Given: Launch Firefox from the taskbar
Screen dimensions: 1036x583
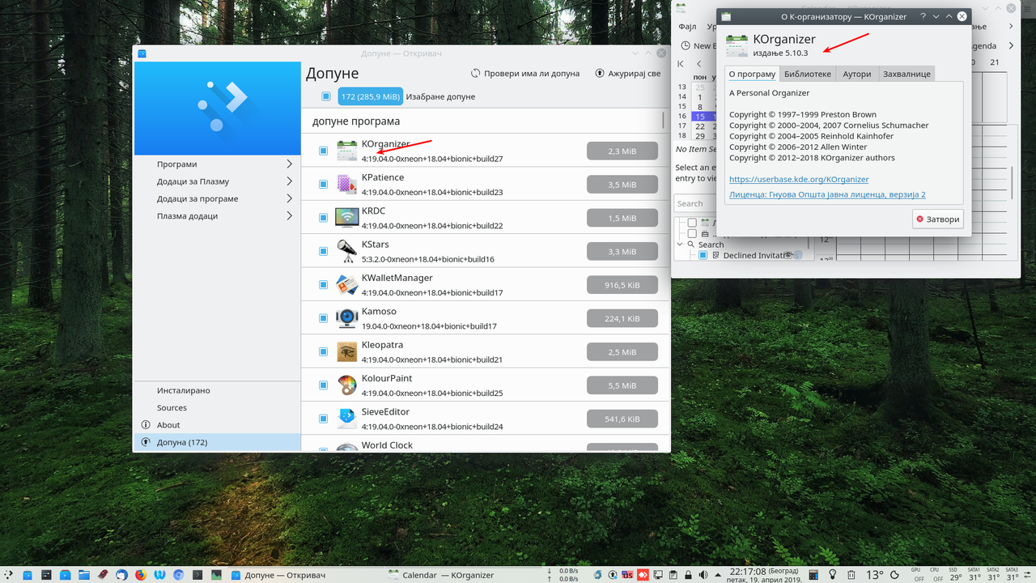Looking at the screenshot, I should point(141,575).
